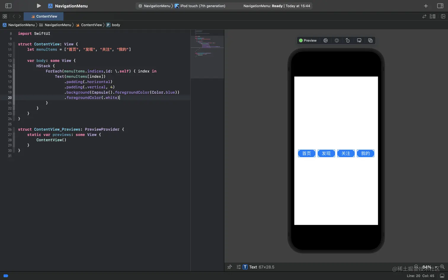Zoom in the preview canvas
Viewport: 448px width, 280px height.
click(x=442, y=267)
